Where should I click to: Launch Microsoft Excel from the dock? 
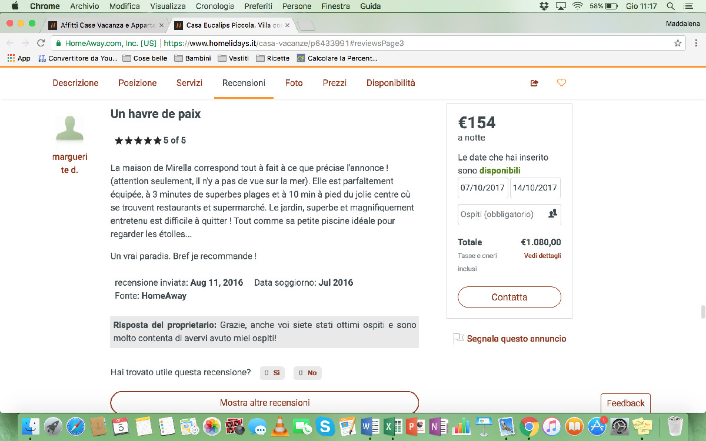(x=393, y=426)
